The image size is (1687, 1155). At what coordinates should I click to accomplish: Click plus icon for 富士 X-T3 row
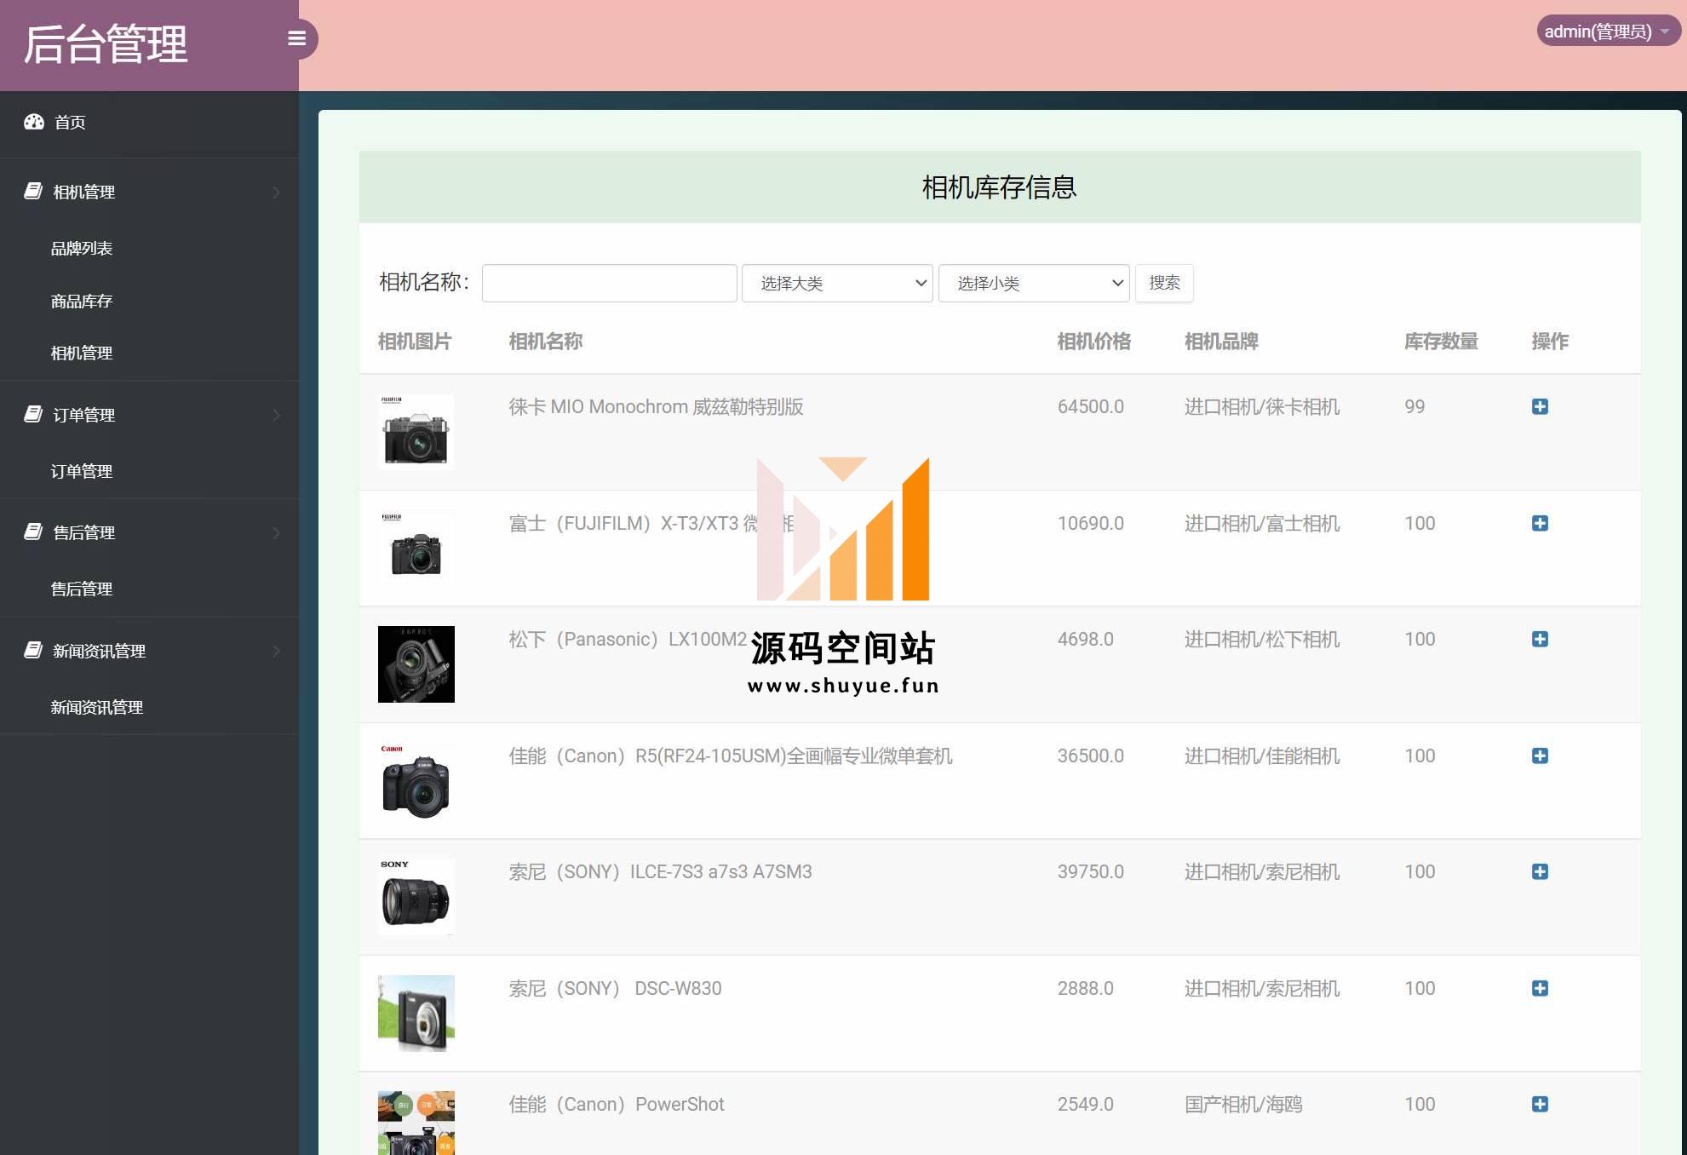[1540, 523]
